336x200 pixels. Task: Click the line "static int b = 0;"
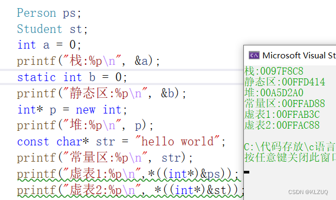tap(72, 77)
